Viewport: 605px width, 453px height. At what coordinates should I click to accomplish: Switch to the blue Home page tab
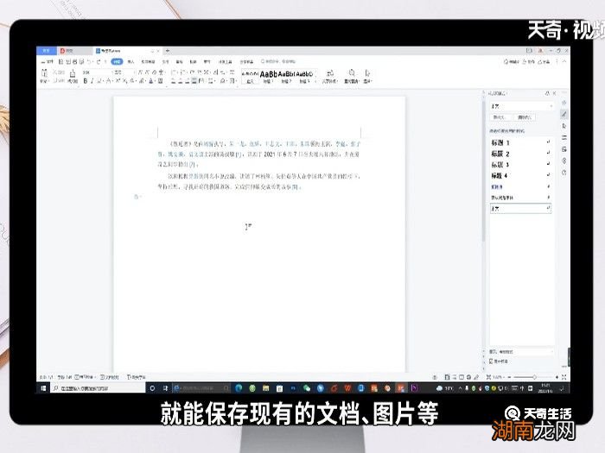(47, 51)
